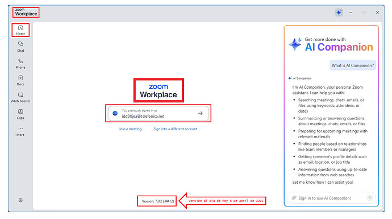Open the Clips section
392x219 pixels.
coord(20,114)
